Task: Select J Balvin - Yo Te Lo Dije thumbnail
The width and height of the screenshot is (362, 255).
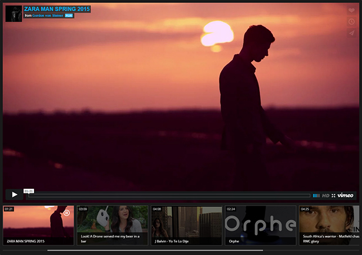Action: 186,225
